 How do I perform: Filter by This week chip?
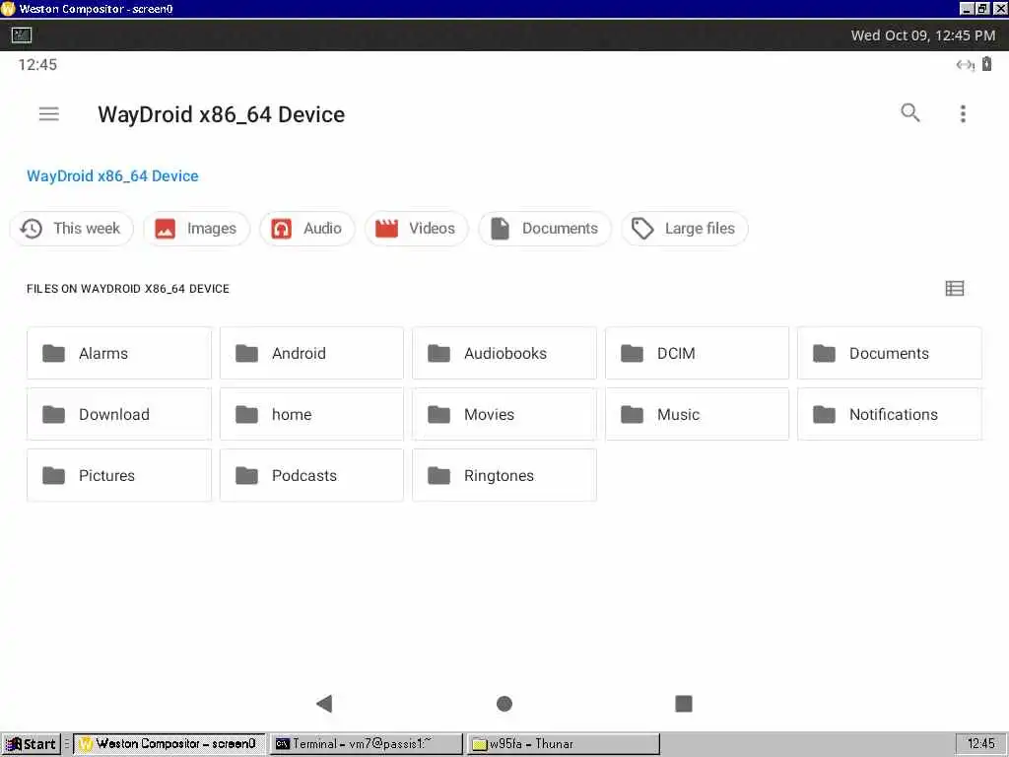pos(71,229)
